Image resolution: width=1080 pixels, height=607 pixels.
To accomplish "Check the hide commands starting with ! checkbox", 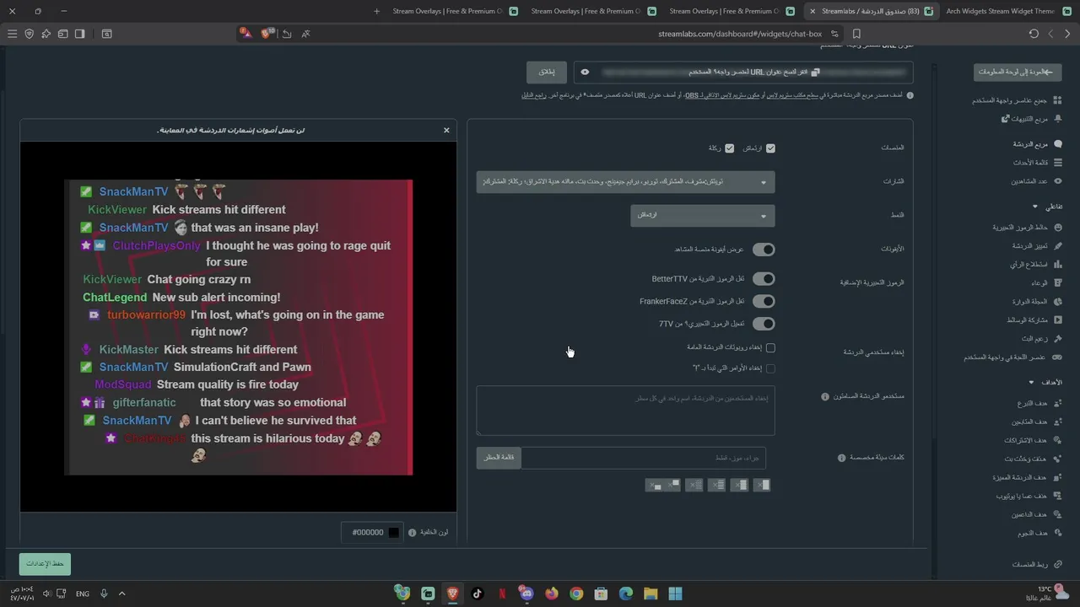I will [x=770, y=368].
